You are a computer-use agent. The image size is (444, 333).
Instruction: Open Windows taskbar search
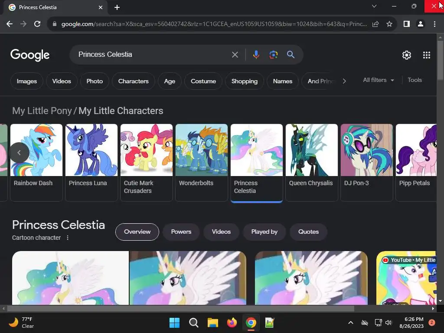pos(193,323)
